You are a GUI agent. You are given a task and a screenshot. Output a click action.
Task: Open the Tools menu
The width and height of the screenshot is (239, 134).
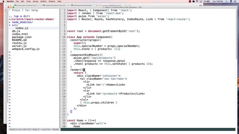pos(28,1)
